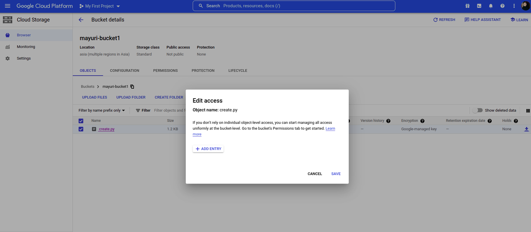Click the user profile avatar
Viewport: 531px width, 232px height.
525,6
